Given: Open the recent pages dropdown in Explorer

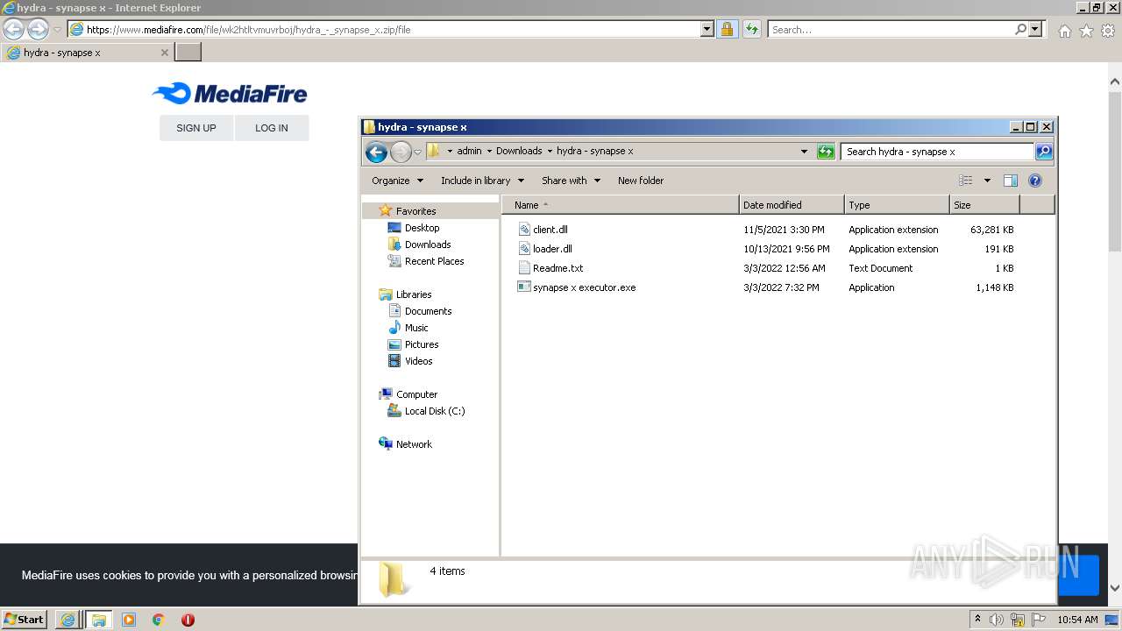Looking at the screenshot, I should (x=418, y=152).
